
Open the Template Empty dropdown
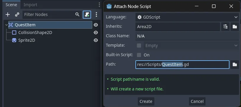pyautogui.click(x=191, y=46)
